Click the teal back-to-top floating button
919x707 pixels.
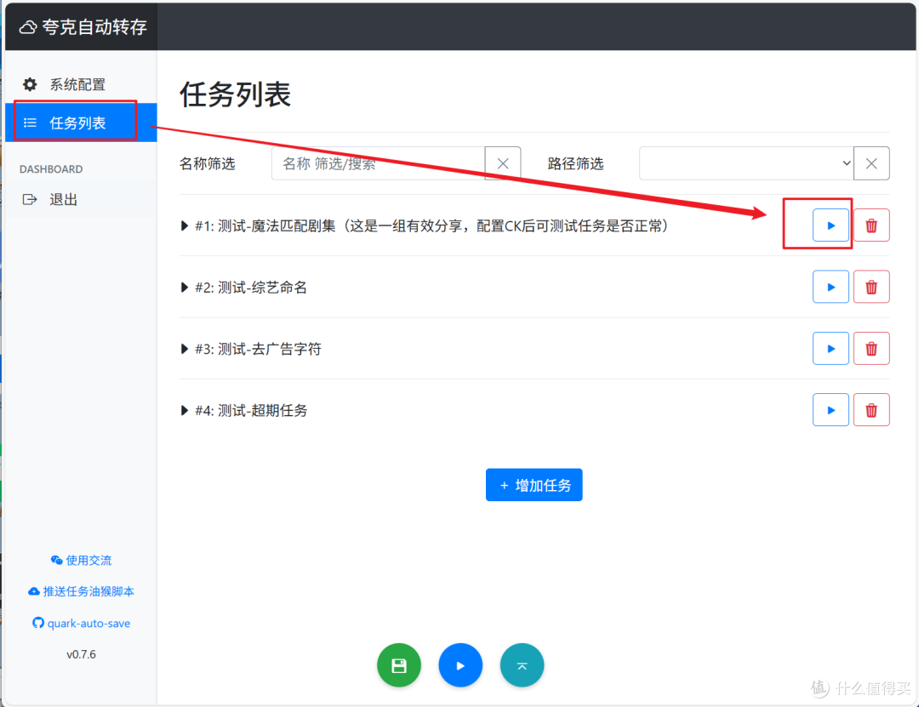click(x=522, y=665)
